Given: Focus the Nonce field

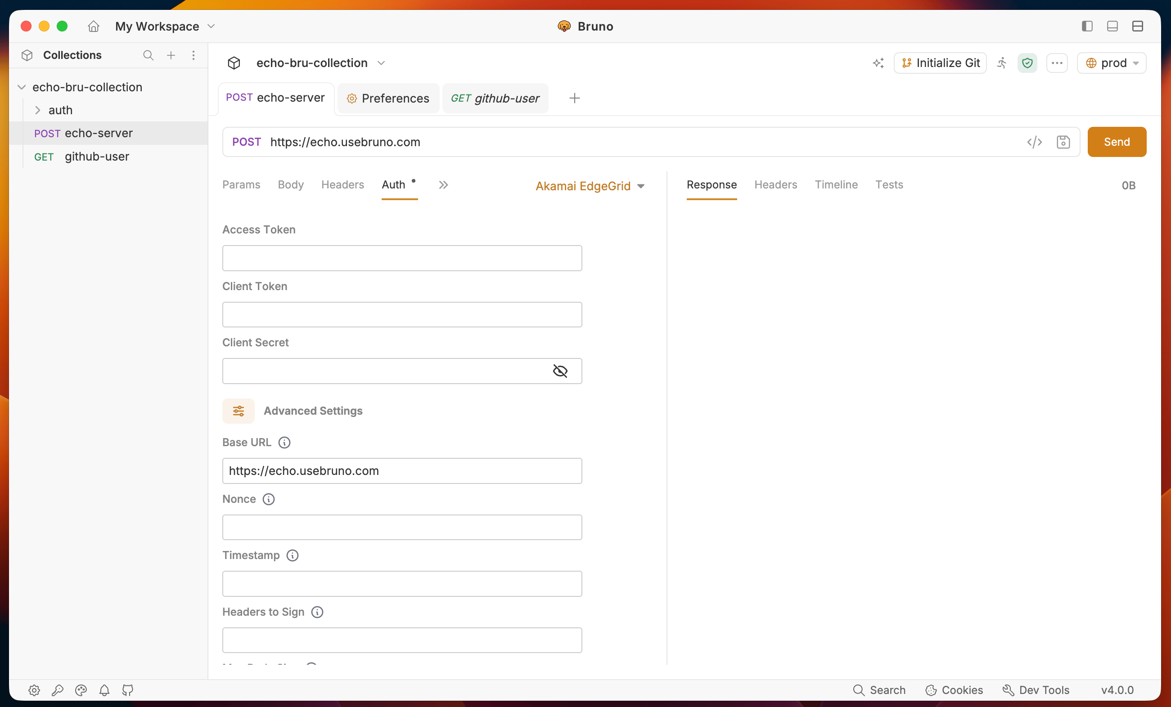Looking at the screenshot, I should [402, 528].
